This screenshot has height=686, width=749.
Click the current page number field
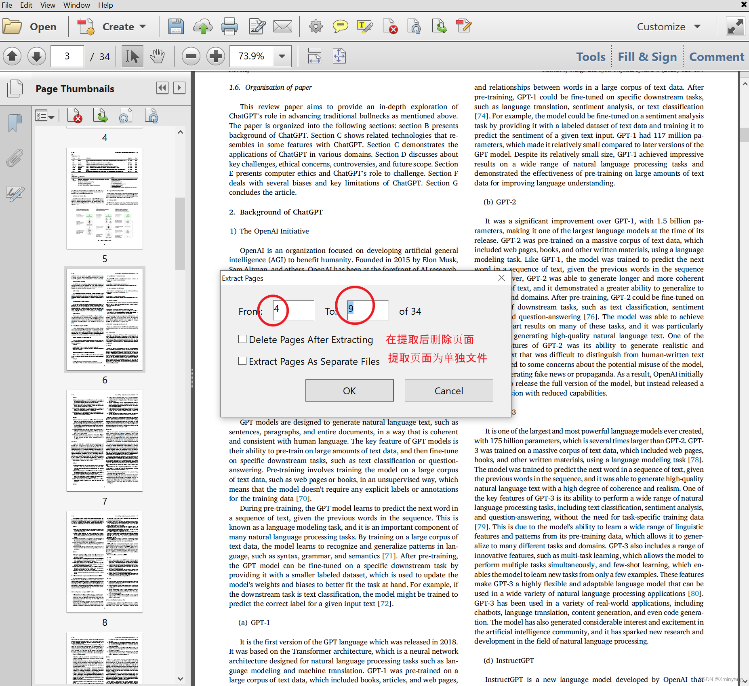click(x=67, y=56)
